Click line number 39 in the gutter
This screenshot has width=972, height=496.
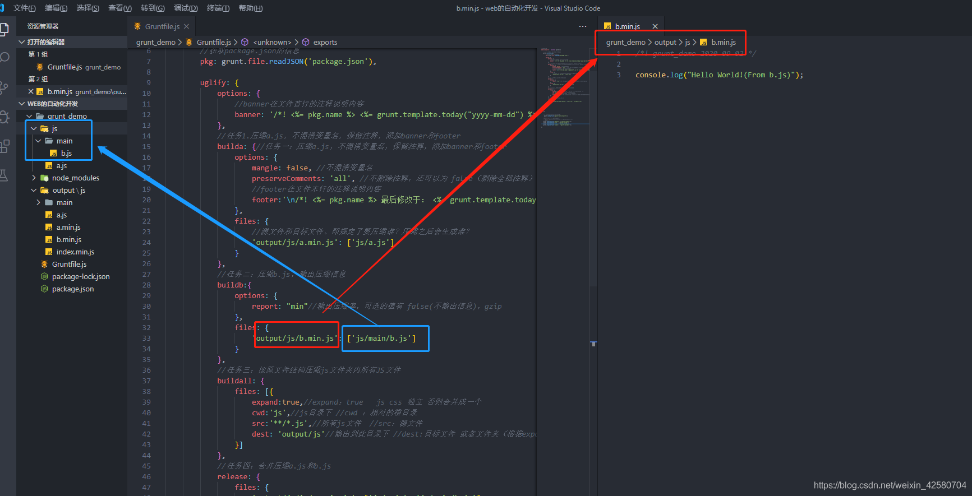[x=146, y=402]
